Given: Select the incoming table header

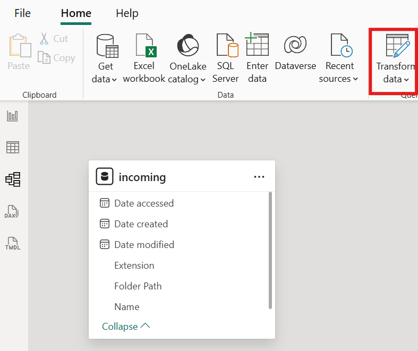Looking at the screenshot, I should tap(182, 176).
